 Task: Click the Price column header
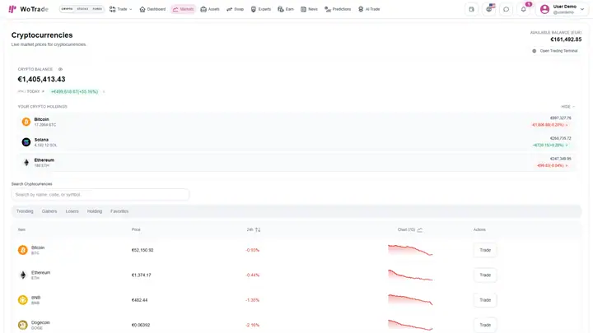pos(136,229)
